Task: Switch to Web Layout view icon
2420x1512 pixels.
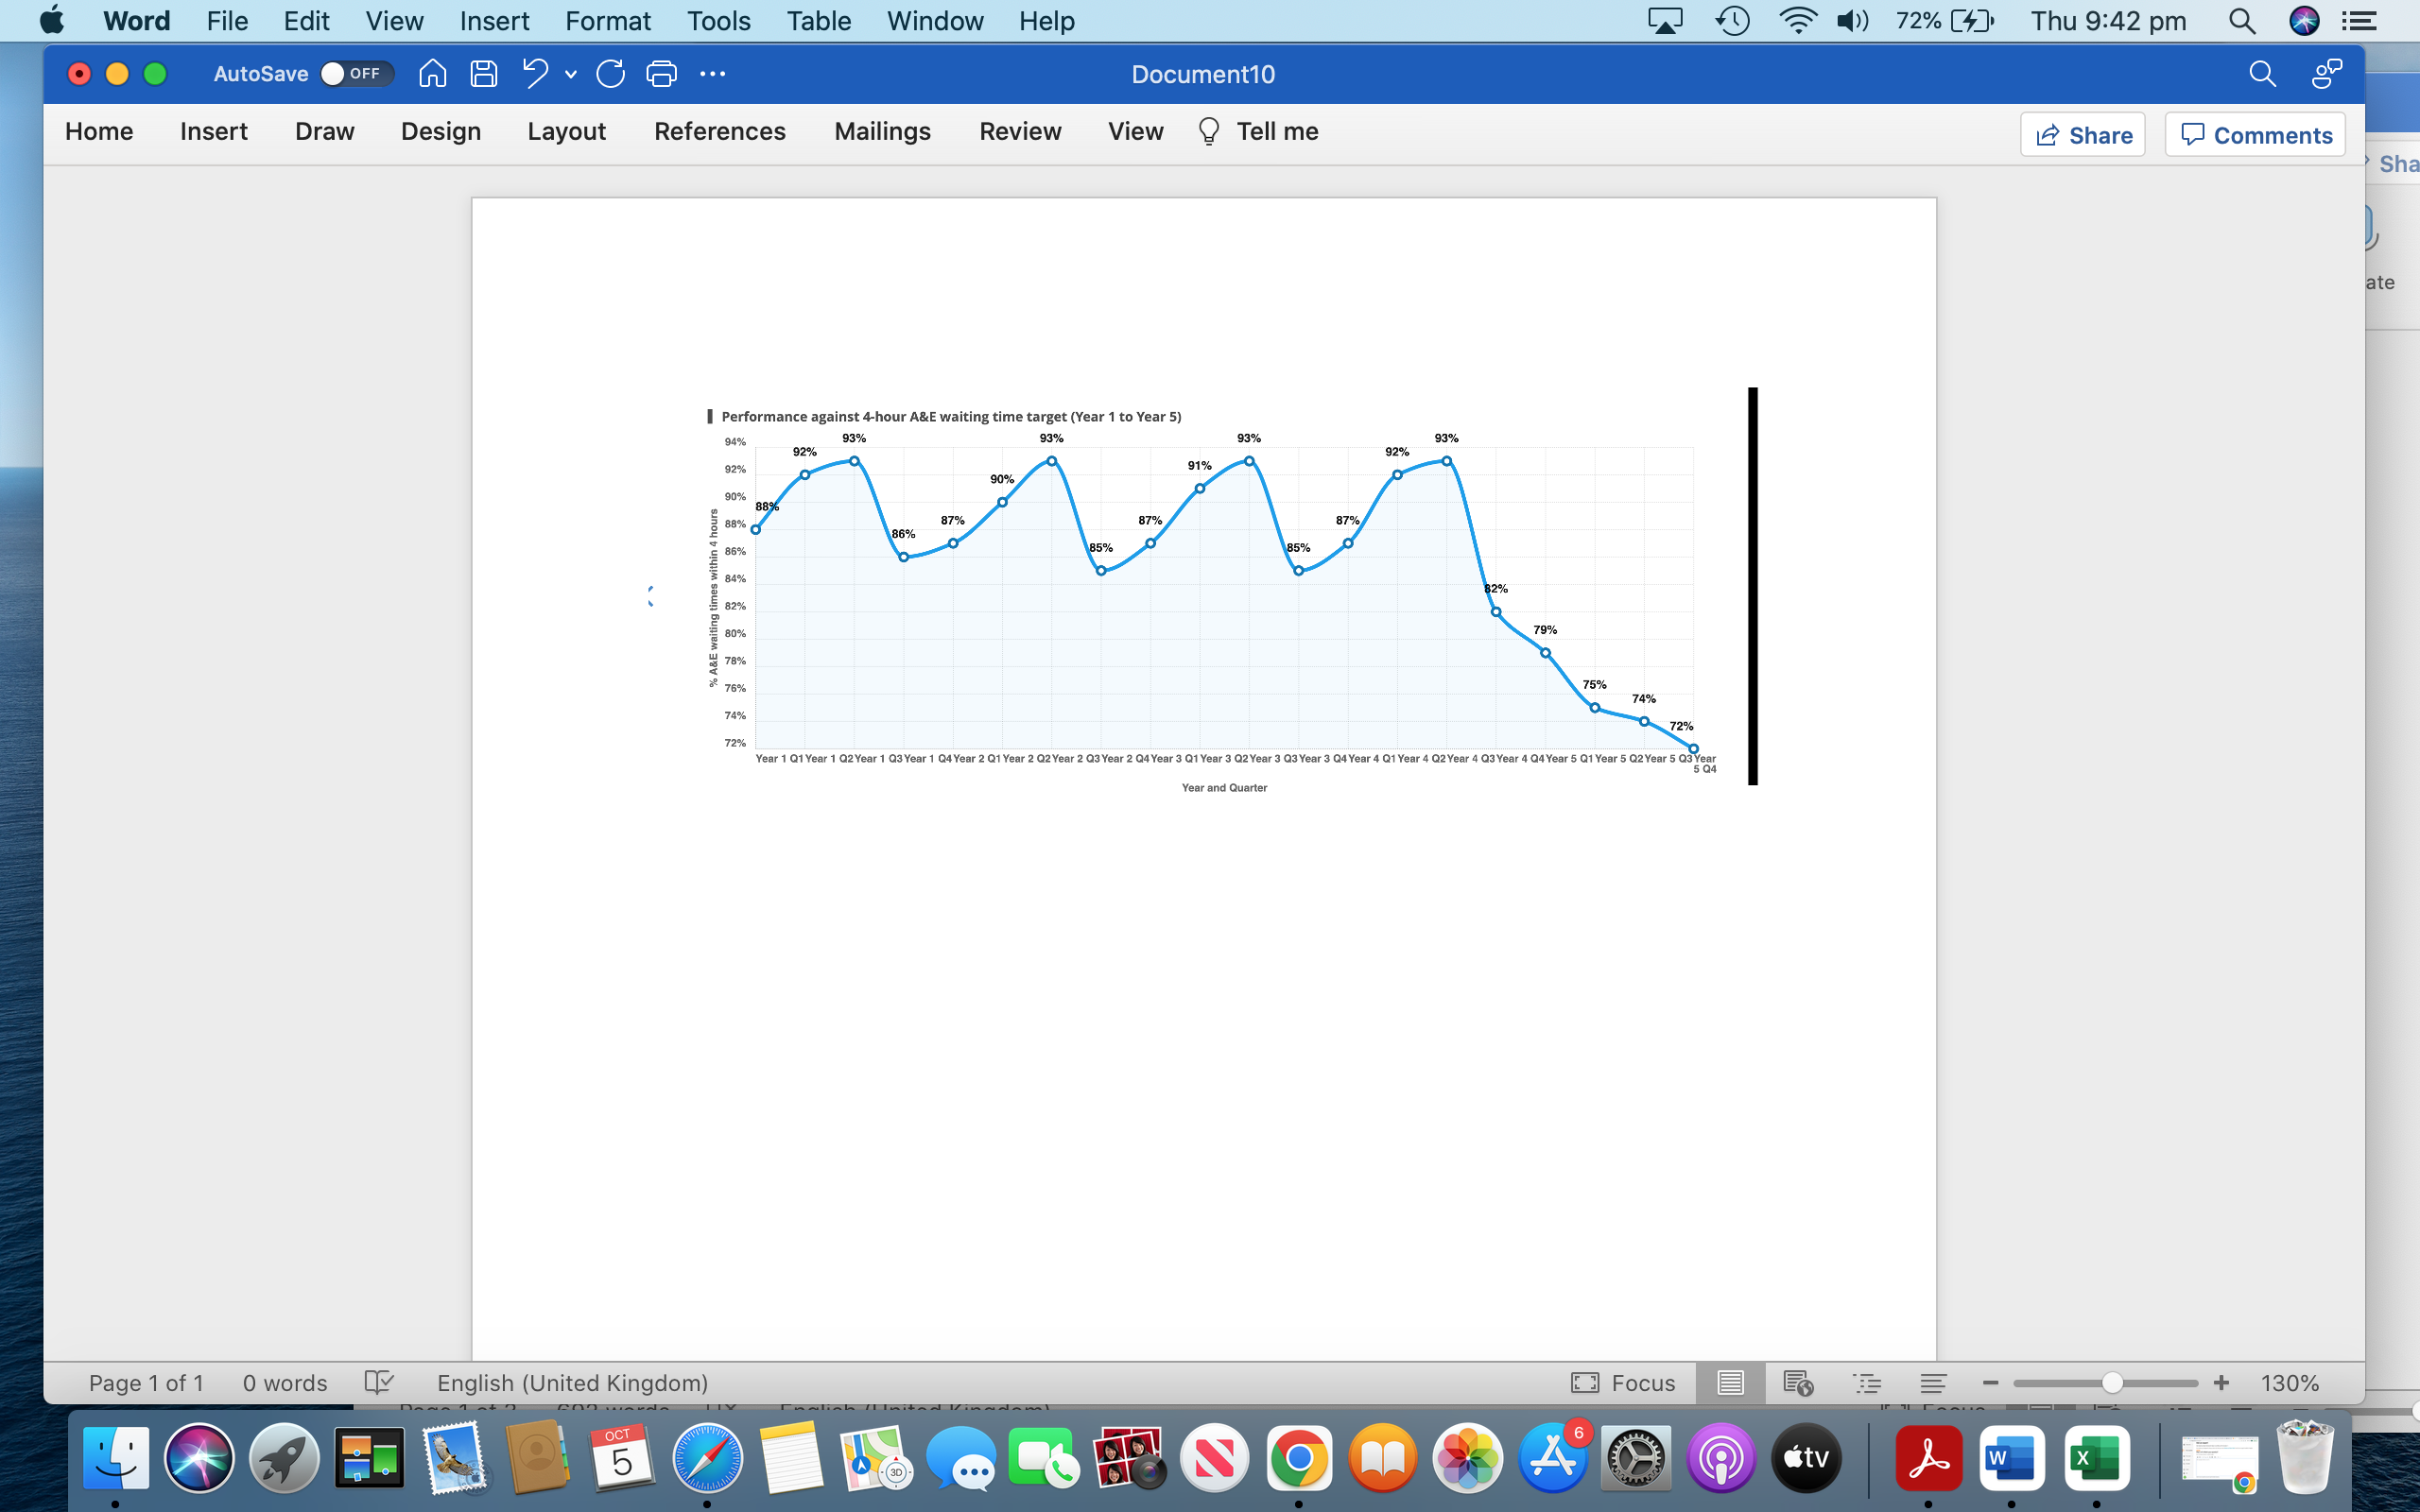Action: (1798, 1382)
